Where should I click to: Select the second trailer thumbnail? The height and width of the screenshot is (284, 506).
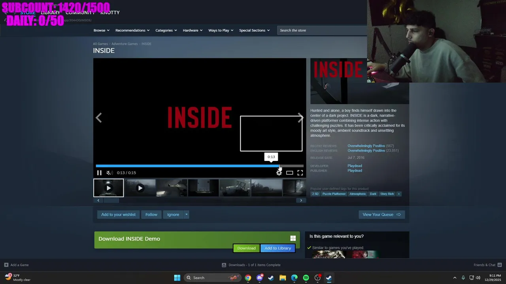pos(140,188)
